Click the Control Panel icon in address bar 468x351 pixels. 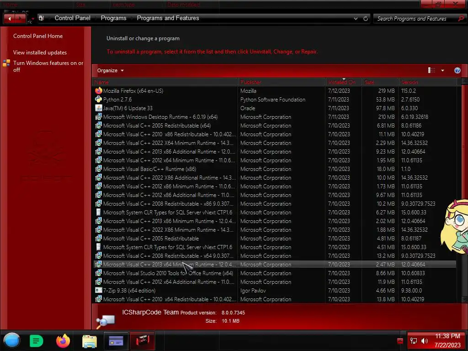[x=42, y=18]
